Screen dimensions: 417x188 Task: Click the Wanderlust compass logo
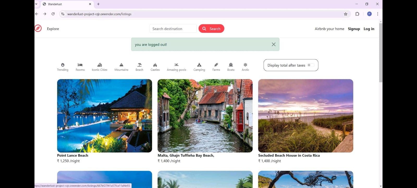click(38, 28)
